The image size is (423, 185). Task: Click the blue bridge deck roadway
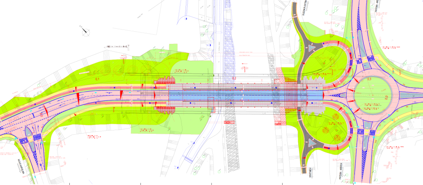click(x=237, y=97)
